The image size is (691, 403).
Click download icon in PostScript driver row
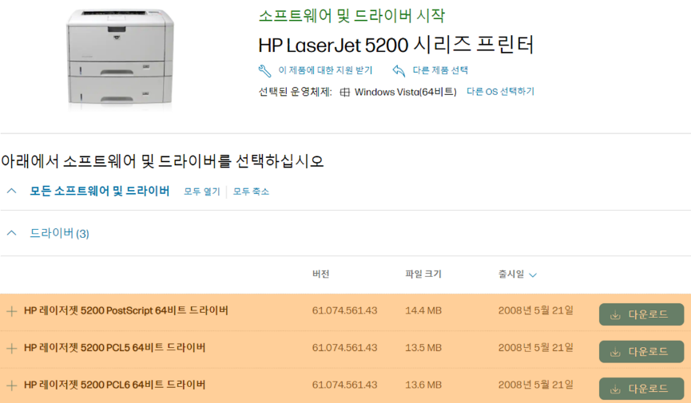pos(615,314)
